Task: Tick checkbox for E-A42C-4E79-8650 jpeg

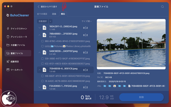Action: coord(42,81)
